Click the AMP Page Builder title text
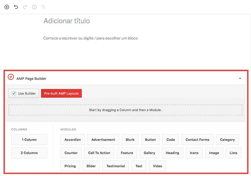 point(31,79)
